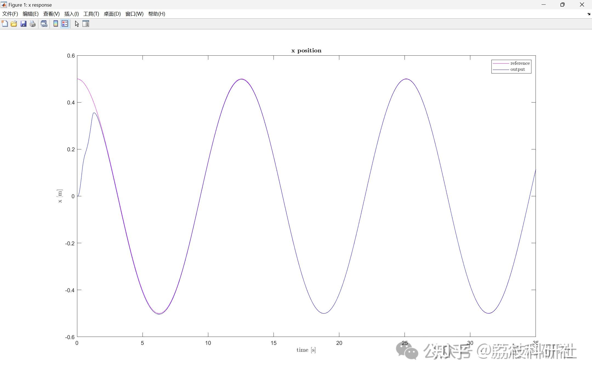This screenshot has width=592, height=375.
Task: Open the 查看(V) menu
Action: pyautogui.click(x=52, y=14)
